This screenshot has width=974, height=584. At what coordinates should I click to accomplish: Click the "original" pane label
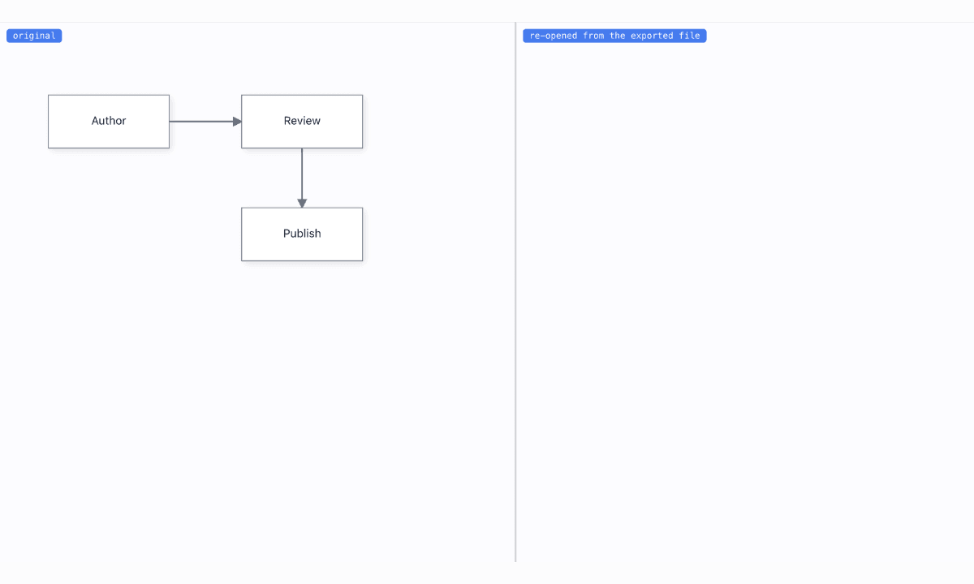34,36
